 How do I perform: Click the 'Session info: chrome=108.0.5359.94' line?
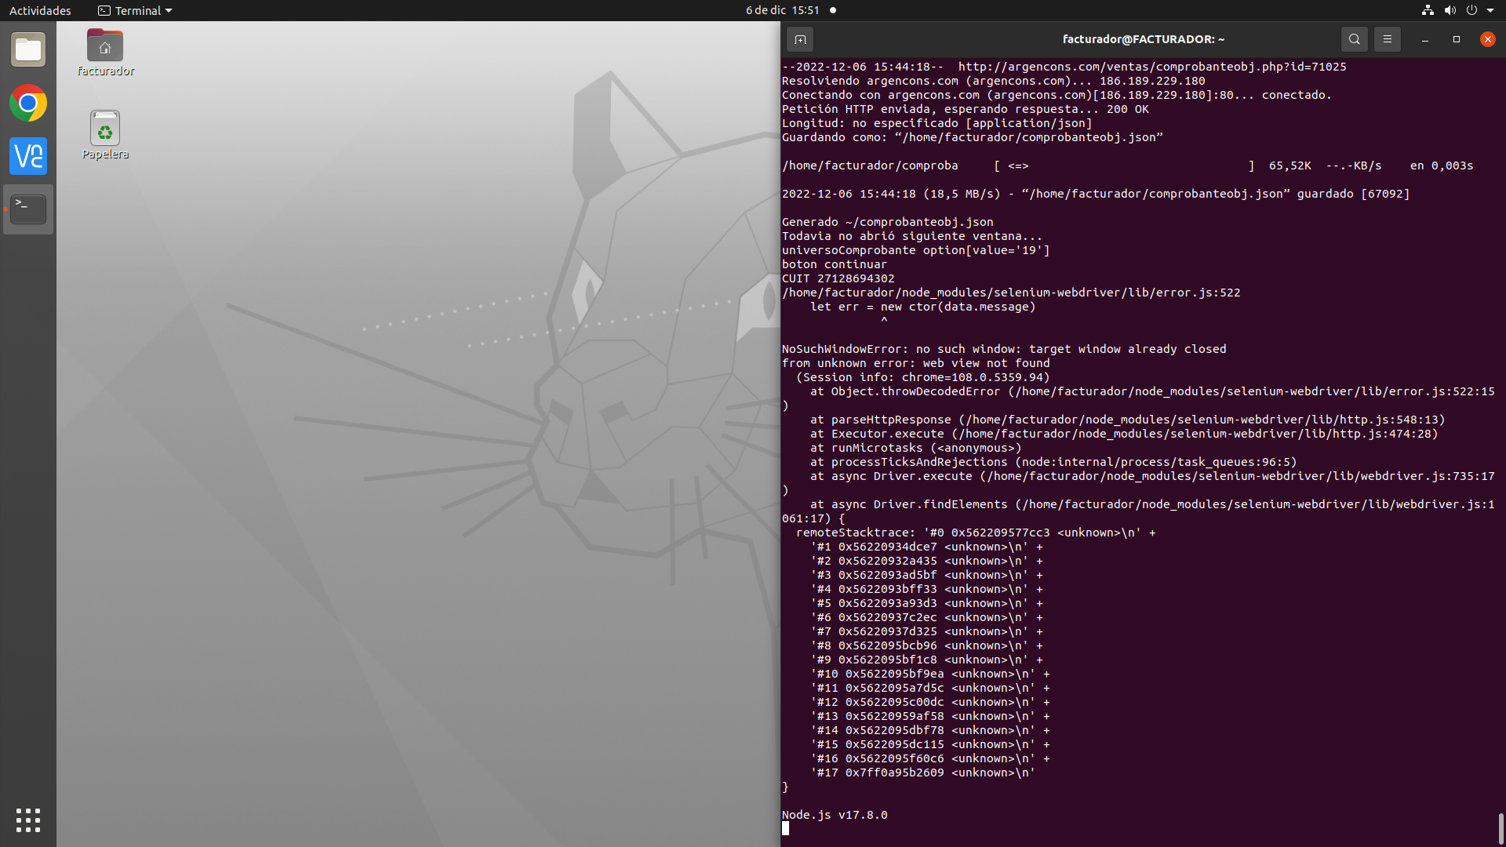(x=923, y=377)
